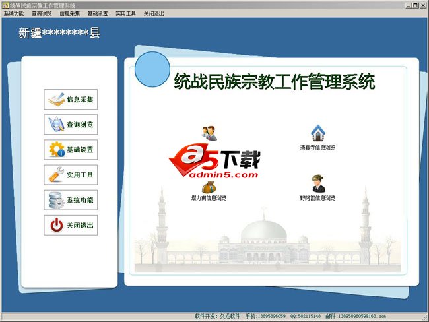The height and width of the screenshot is (322, 429).
Task: Open the 系统功能 menu in menu bar
Action: coord(14,13)
